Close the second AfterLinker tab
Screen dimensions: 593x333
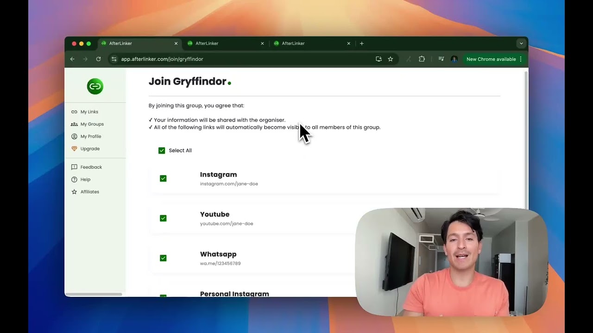262,43
